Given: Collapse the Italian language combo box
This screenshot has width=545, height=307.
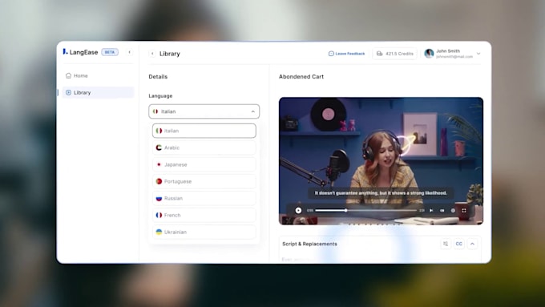Looking at the screenshot, I should coord(204,111).
